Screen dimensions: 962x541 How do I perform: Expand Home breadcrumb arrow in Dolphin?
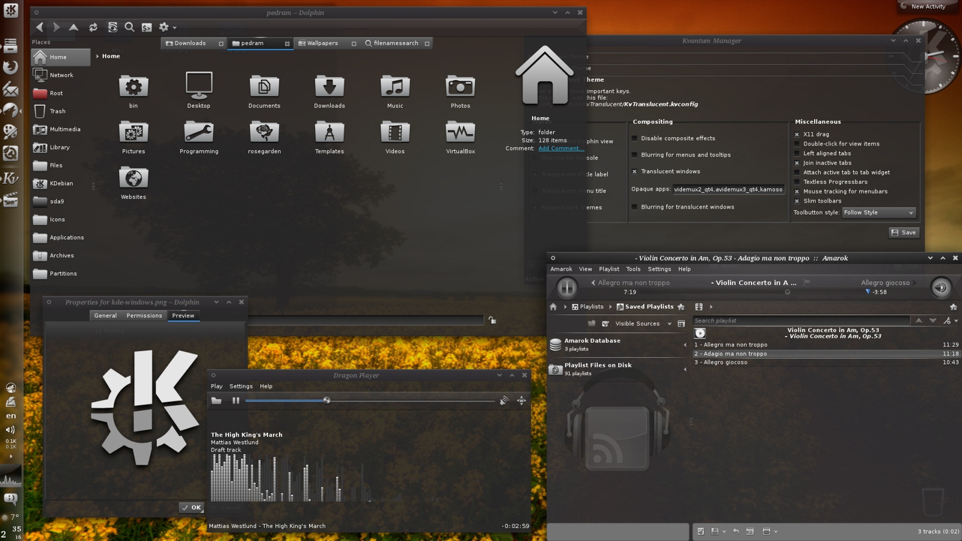[97, 57]
